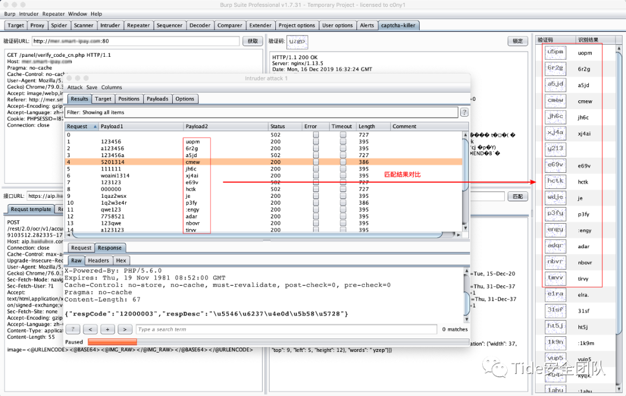This screenshot has height=396, width=626.
Task: Open the captcha-killer tab
Action: point(398,25)
